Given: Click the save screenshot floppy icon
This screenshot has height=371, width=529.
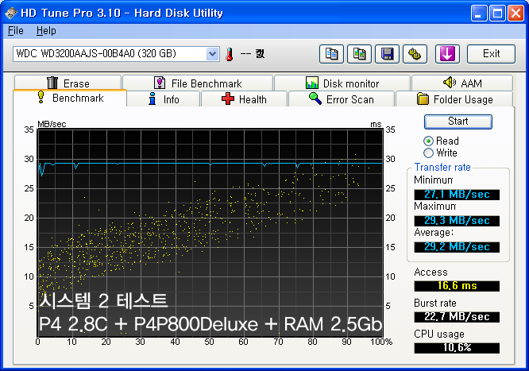Looking at the screenshot, I should (387, 54).
